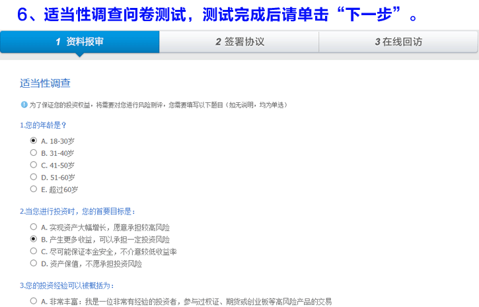Image resolution: width=479 pixels, height=307 pixels.
Task: Open step 1 资料报审 tab
Action: pyautogui.click(x=80, y=42)
